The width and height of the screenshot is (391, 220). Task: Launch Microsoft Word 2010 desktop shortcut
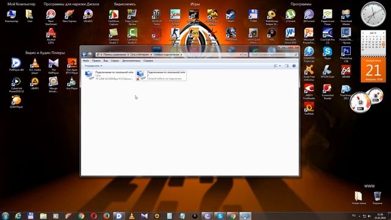290,36
